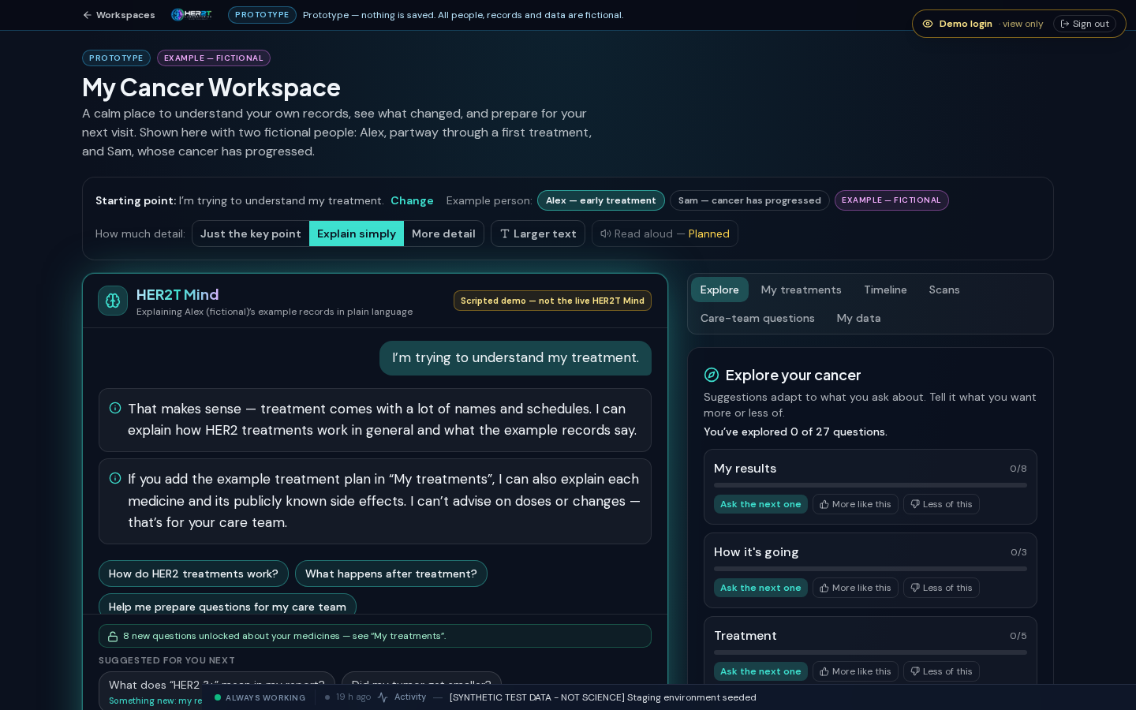The image size is (1136, 710).
Task: Click the compass icon beside Explore your cancer
Action: click(x=712, y=375)
